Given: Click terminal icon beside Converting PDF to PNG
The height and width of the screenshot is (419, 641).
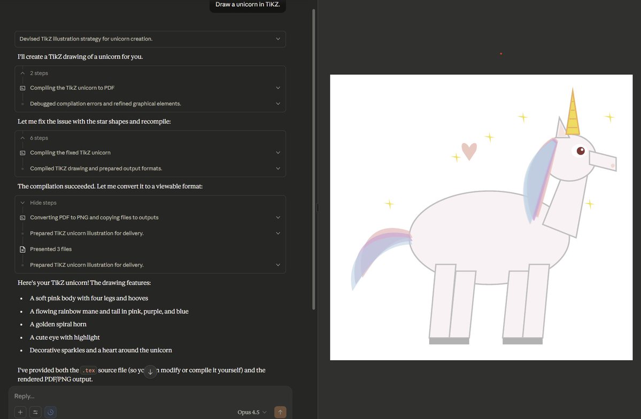Looking at the screenshot, I should 22,218.
